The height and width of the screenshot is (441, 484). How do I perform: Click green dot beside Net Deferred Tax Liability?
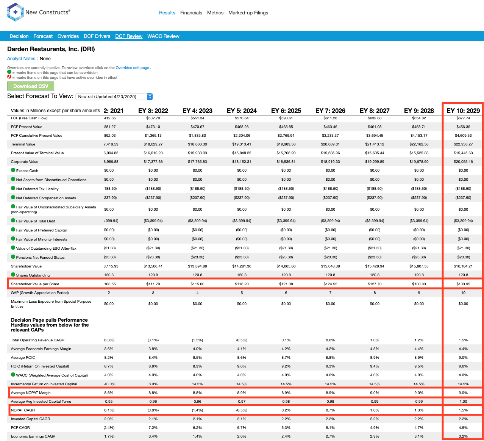(x=13, y=188)
